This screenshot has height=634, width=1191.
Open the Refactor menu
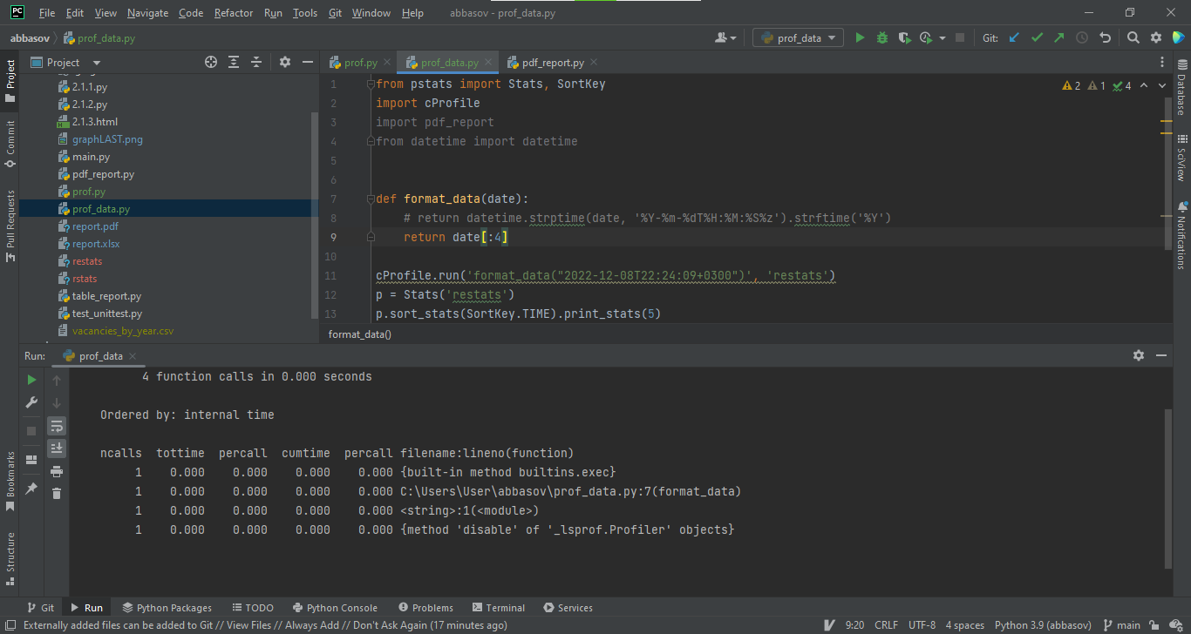point(233,12)
